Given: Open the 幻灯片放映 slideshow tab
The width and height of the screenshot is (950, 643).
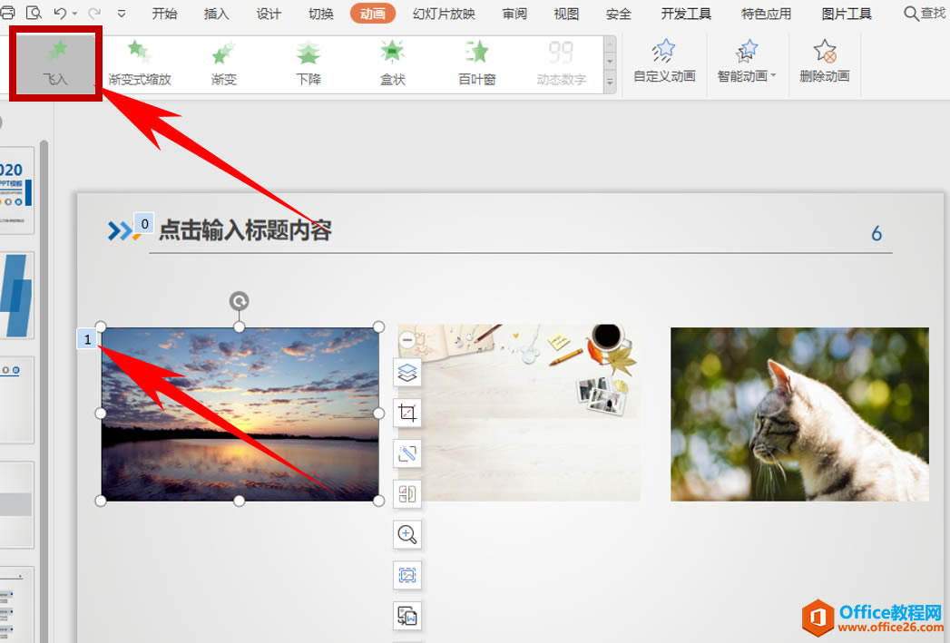Looking at the screenshot, I should 444,14.
